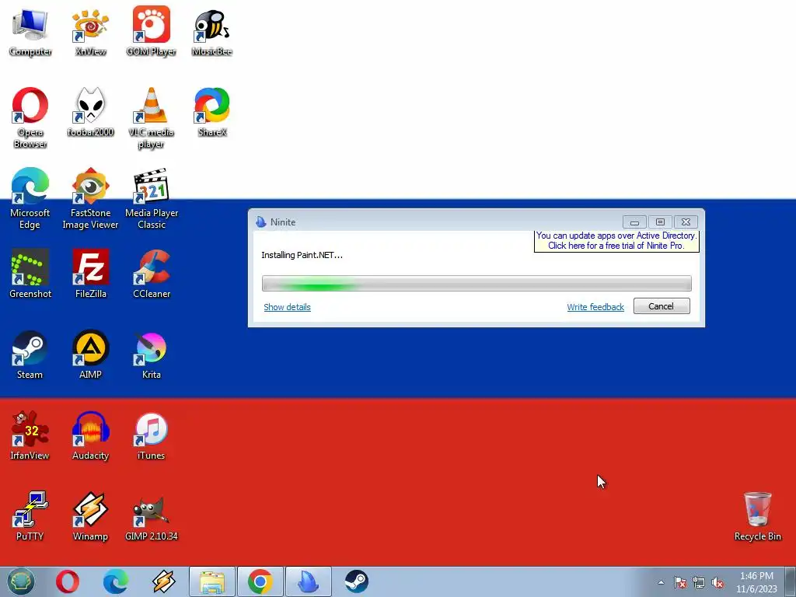
Task: Select the Audacity desktop shortcut
Action: pyautogui.click(x=90, y=435)
